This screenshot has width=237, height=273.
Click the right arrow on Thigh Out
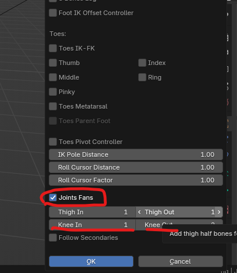click(219, 212)
